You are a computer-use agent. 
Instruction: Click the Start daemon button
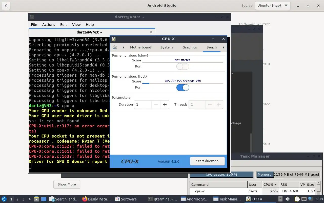207,161
